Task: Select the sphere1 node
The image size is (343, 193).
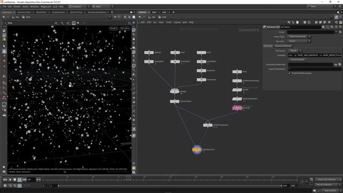Action: point(149,53)
